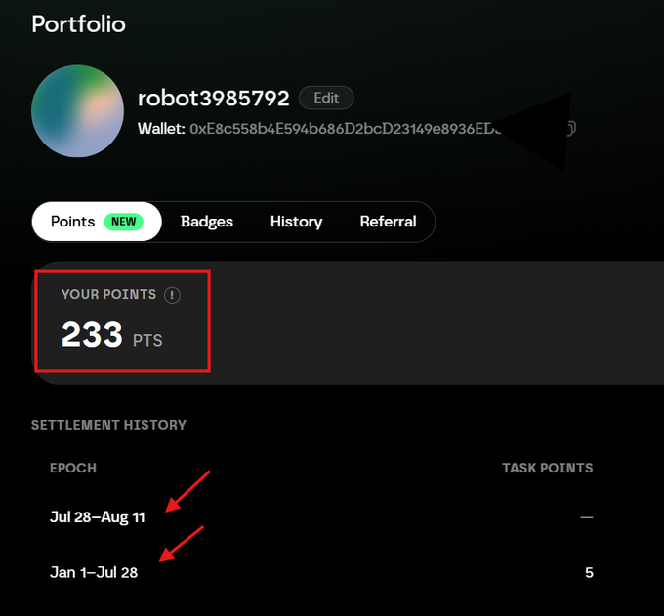Click the TASK POINTS column header
664x616 pixels.
click(x=548, y=468)
